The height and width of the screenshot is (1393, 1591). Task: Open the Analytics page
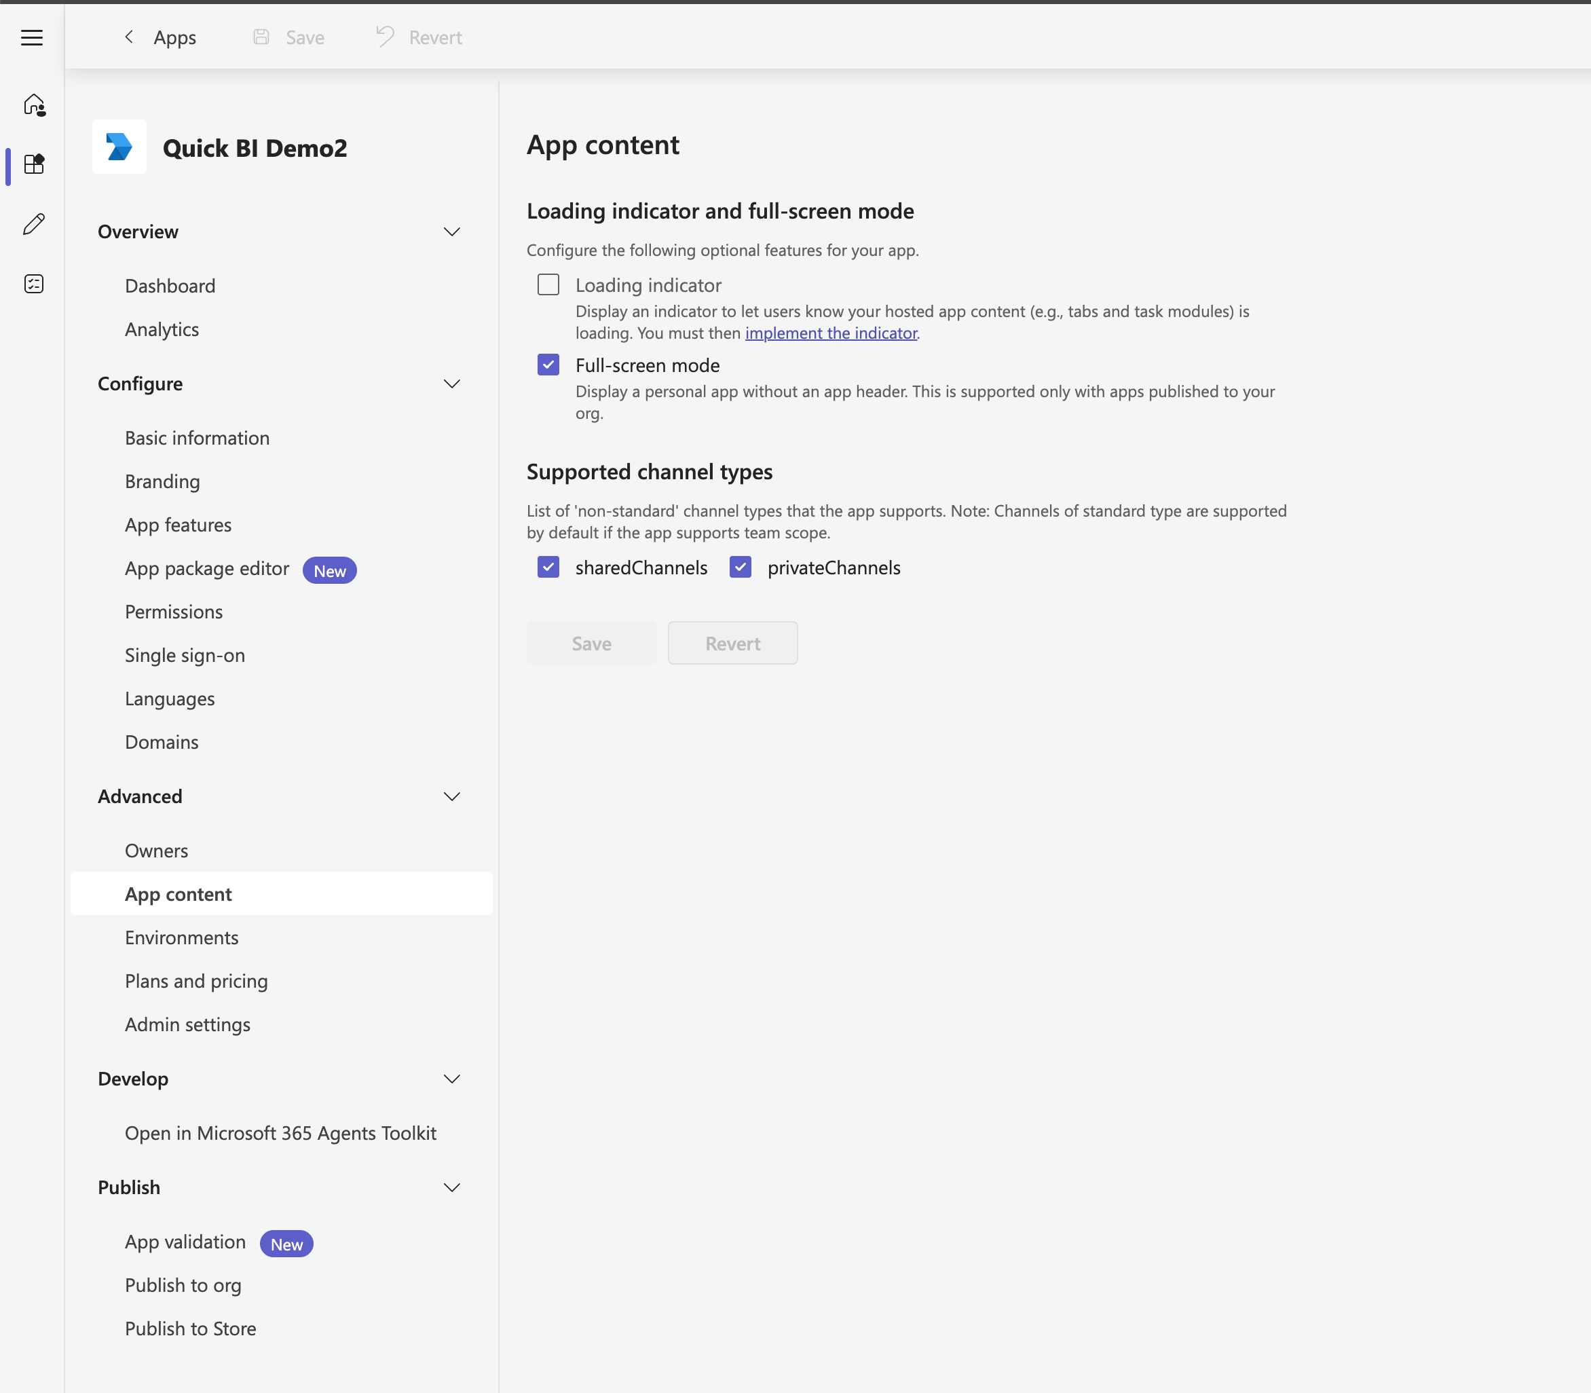162,329
